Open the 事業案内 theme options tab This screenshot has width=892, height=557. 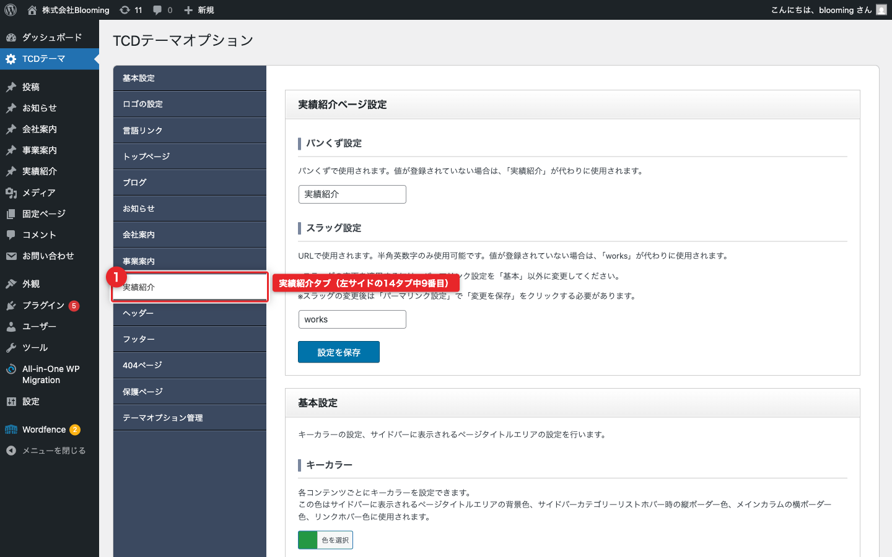pos(190,261)
